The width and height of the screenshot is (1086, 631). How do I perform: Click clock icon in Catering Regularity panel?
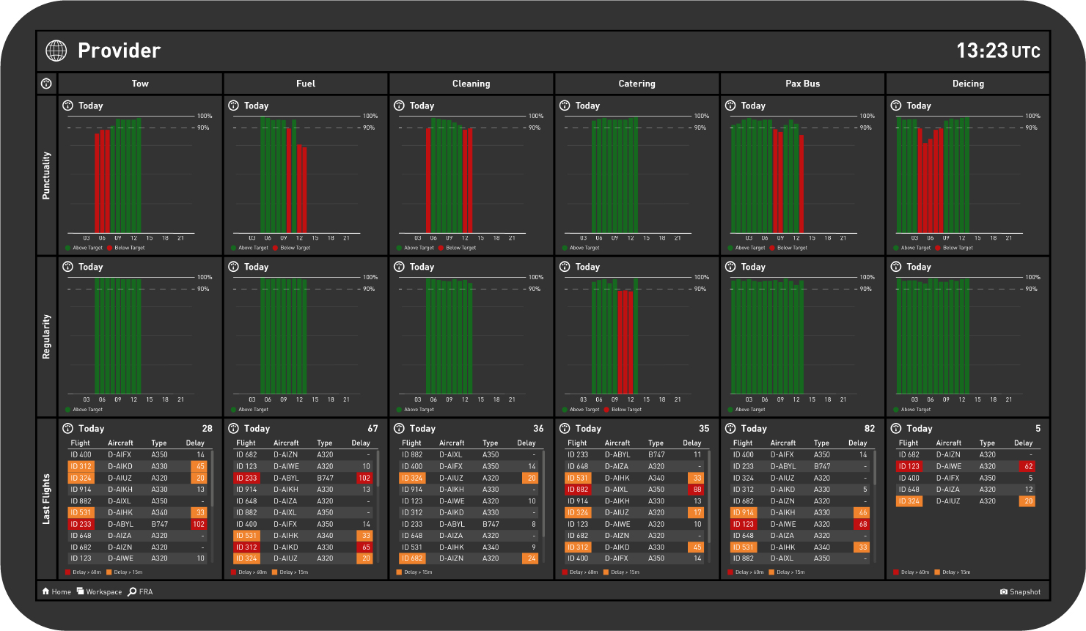click(565, 267)
